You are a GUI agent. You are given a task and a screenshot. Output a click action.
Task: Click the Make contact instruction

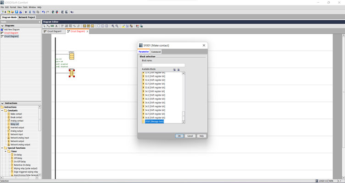tap(16, 114)
